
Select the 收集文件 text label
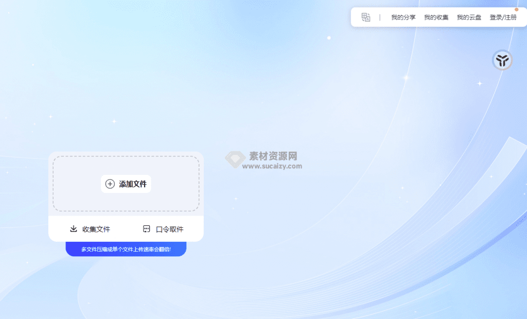[96, 229]
